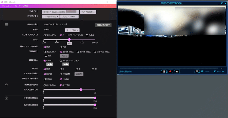The image size is (228, 118).
Task: Click the RECentral playback progress bar
Action: 169,68
